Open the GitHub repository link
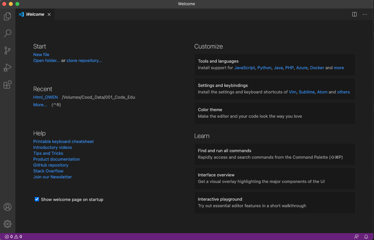The height and width of the screenshot is (240, 374). click(x=51, y=165)
